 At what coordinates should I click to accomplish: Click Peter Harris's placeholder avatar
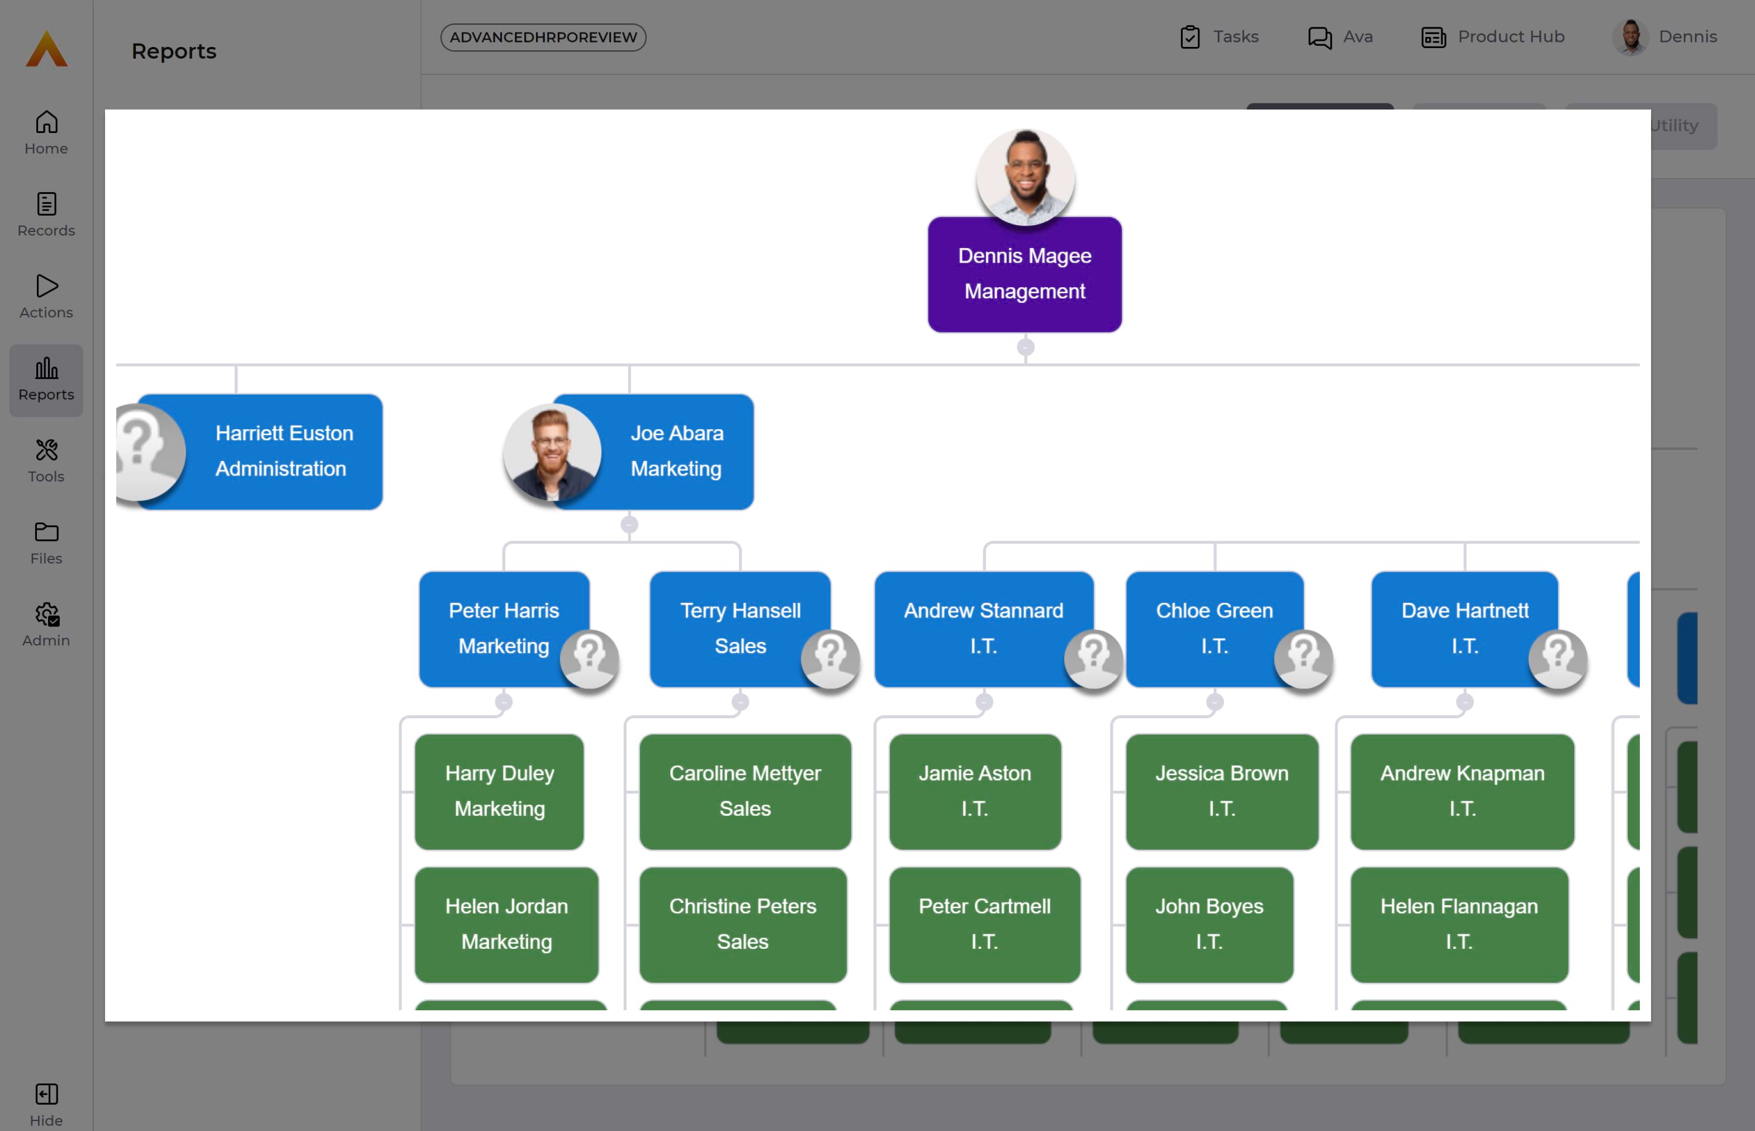click(x=589, y=659)
